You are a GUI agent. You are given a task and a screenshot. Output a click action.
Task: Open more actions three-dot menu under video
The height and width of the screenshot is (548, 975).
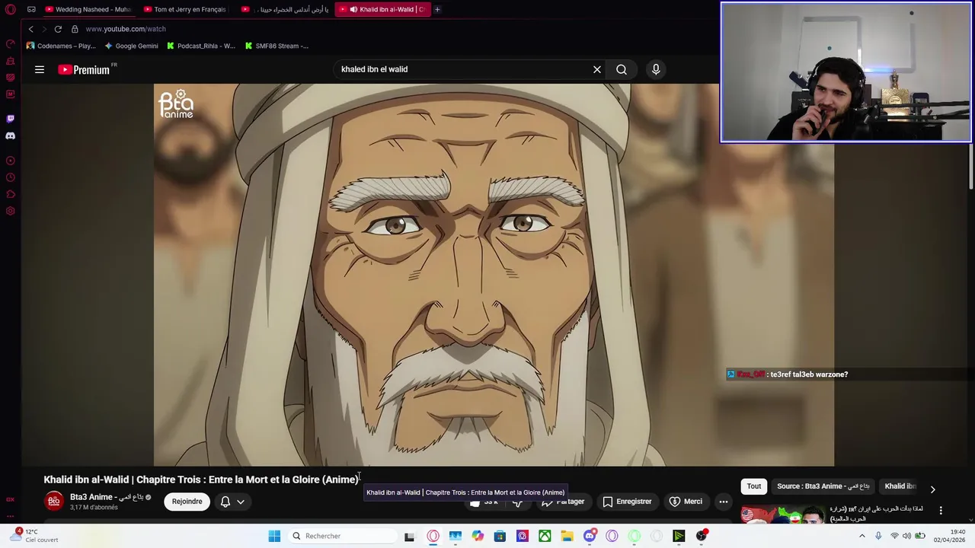[x=724, y=502]
